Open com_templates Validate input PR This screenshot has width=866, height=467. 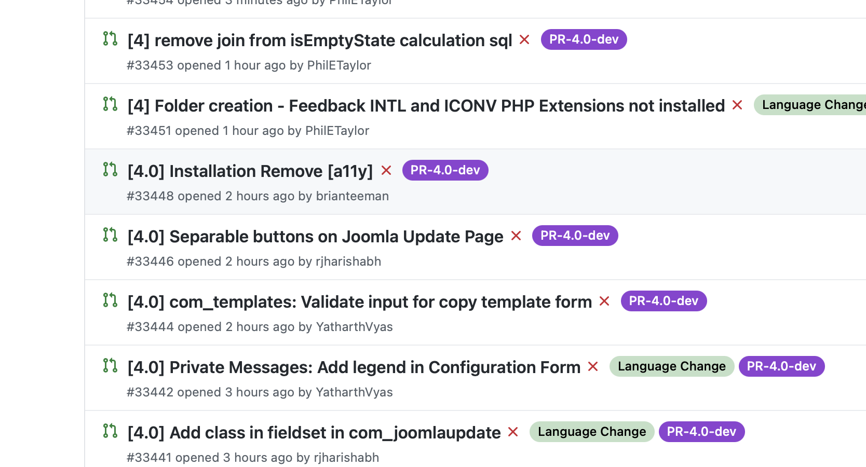(360, 302)
